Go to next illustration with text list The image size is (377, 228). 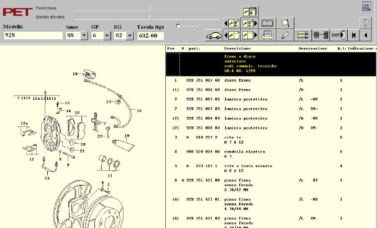point(249,23)
